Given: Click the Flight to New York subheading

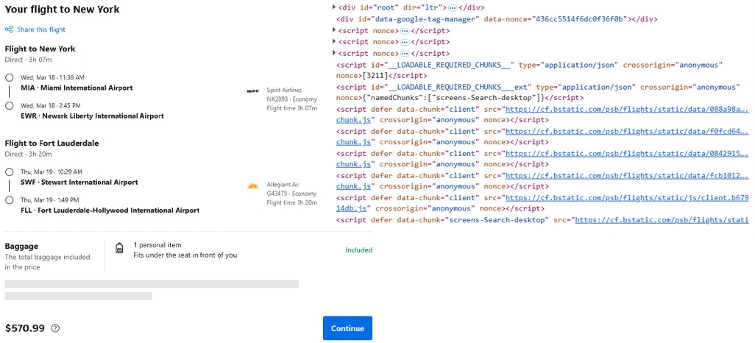Looking at the screenshot, I should 40,49.
